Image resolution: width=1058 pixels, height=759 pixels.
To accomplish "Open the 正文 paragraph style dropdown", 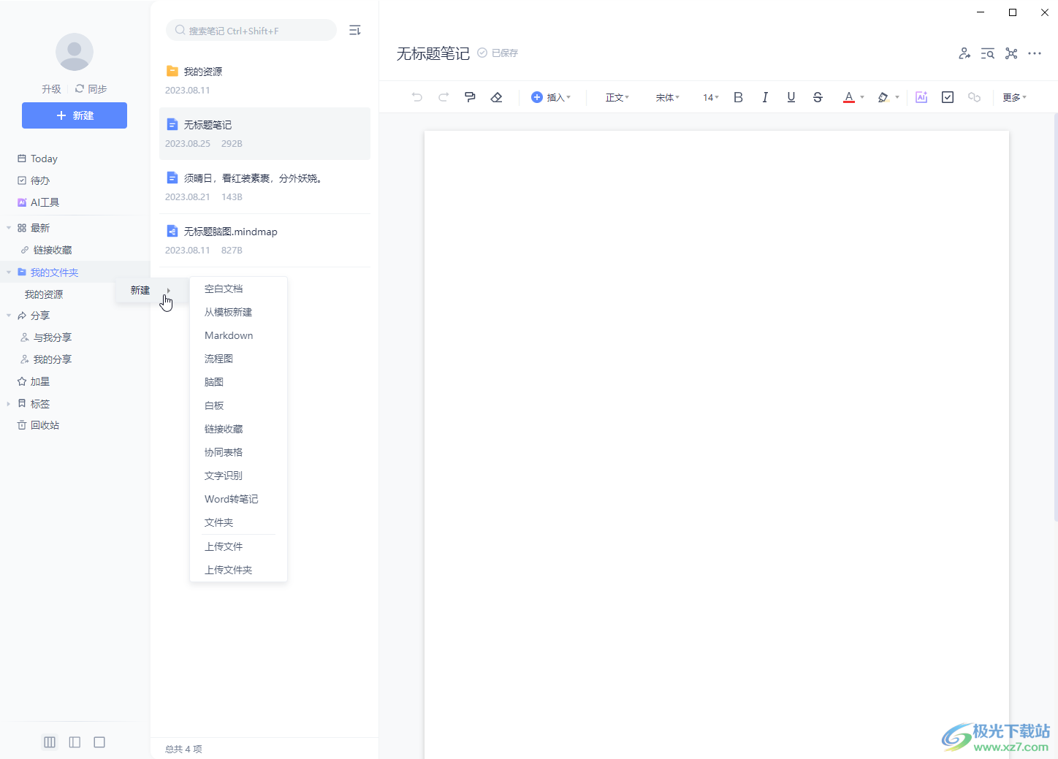I will coord(617,97).
